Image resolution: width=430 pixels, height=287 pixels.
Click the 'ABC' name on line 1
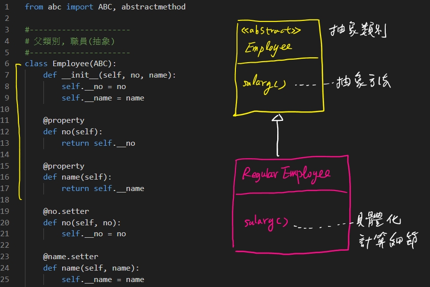[x=105, y=7]
